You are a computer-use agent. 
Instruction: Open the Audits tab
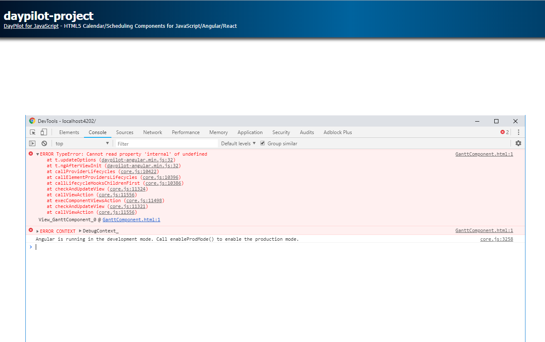[307, 132]
